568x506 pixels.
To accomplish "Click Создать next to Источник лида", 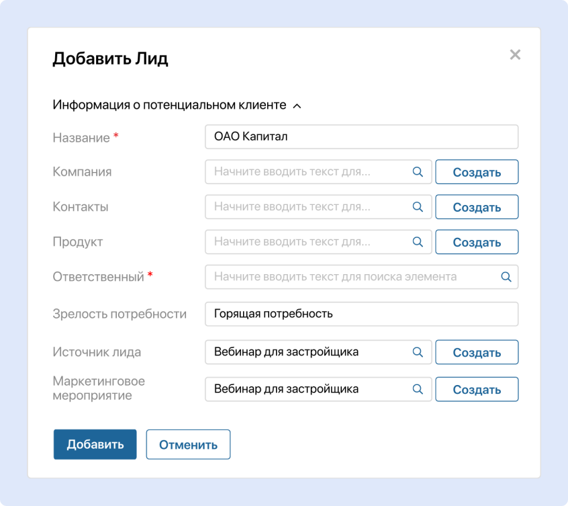I will tap(477, 352).
